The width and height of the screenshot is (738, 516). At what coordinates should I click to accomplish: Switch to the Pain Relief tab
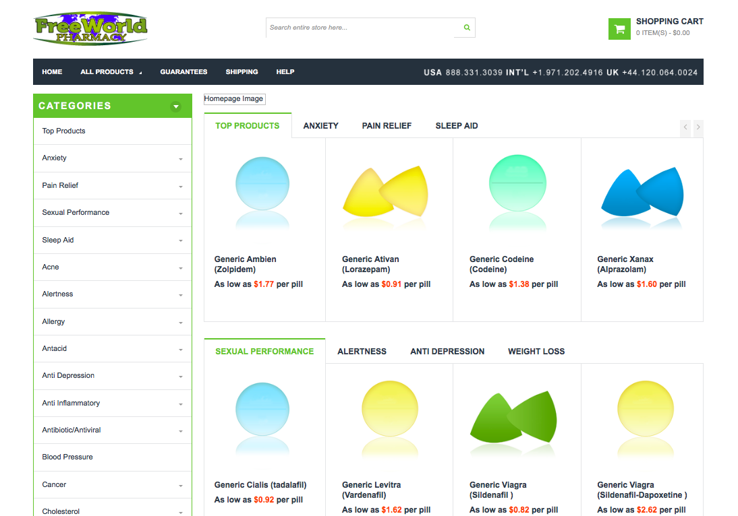coord(387,126)
